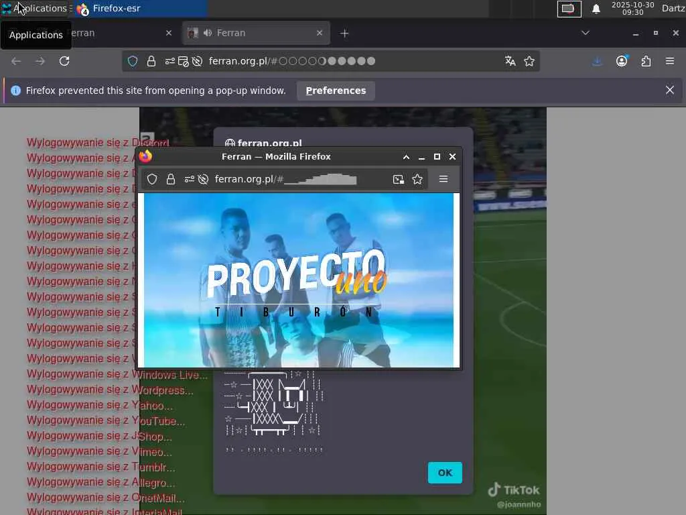Screen dimensions: 686x515
Task: Bookmark this page star in main window
Action: [529, 61]
